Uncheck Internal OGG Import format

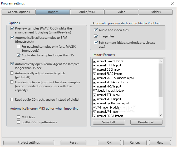tap(94, 70)
